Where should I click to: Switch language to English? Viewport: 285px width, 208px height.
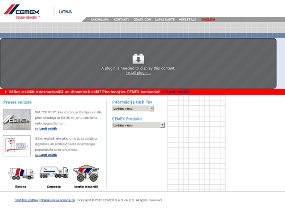[208, 20]
